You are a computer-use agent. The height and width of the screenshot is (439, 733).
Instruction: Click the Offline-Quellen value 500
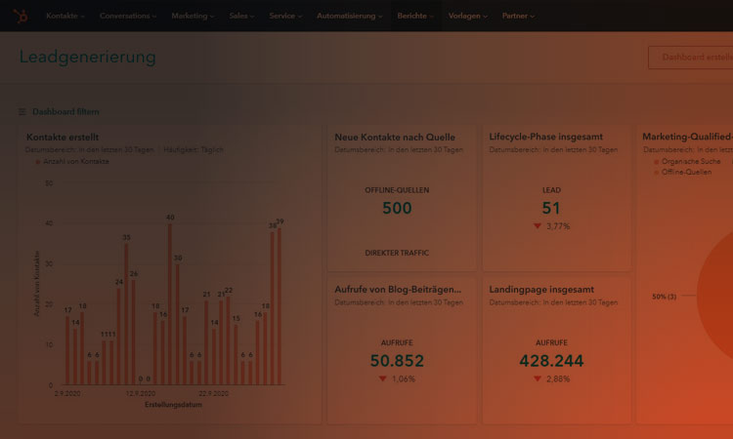(397, 208)
